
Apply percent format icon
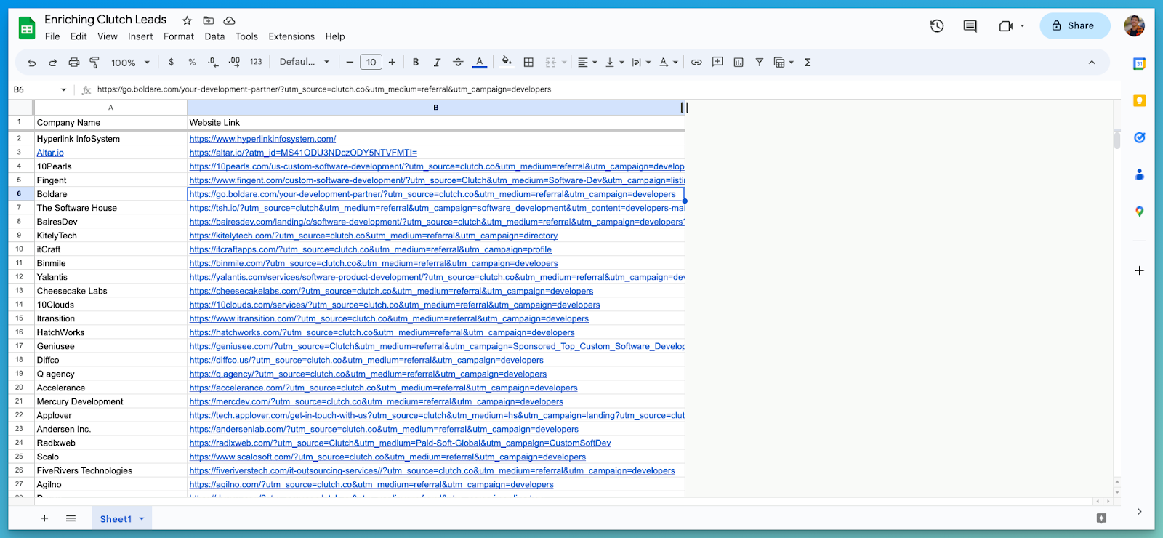192,63
